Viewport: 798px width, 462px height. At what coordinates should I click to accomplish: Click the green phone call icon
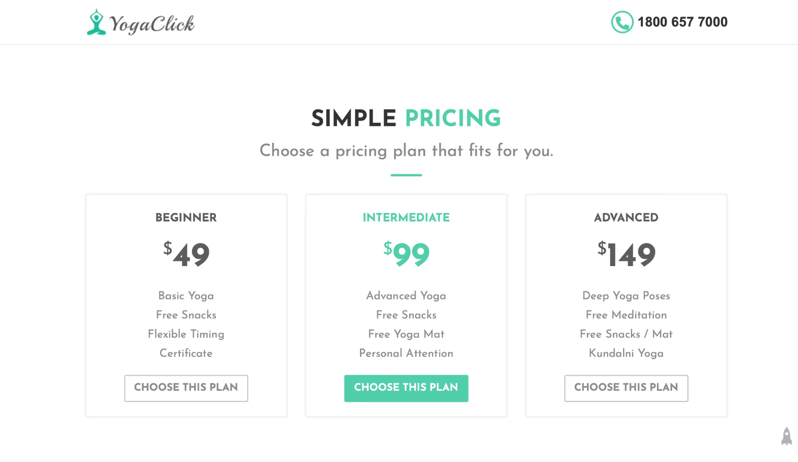click(x=622, y=22)
